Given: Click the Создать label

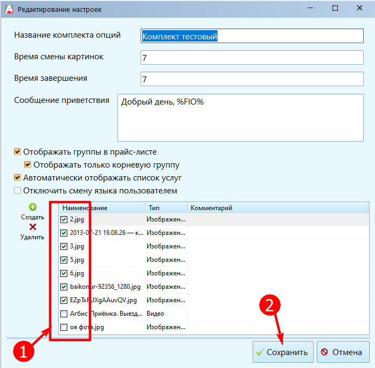Looking at the screenshot, I should tap(32, 217).
